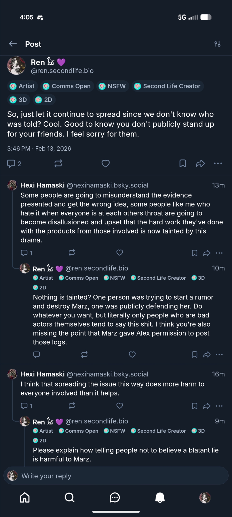Open more options on main post
Screen dimensions: 232x517
coord(218,163)
